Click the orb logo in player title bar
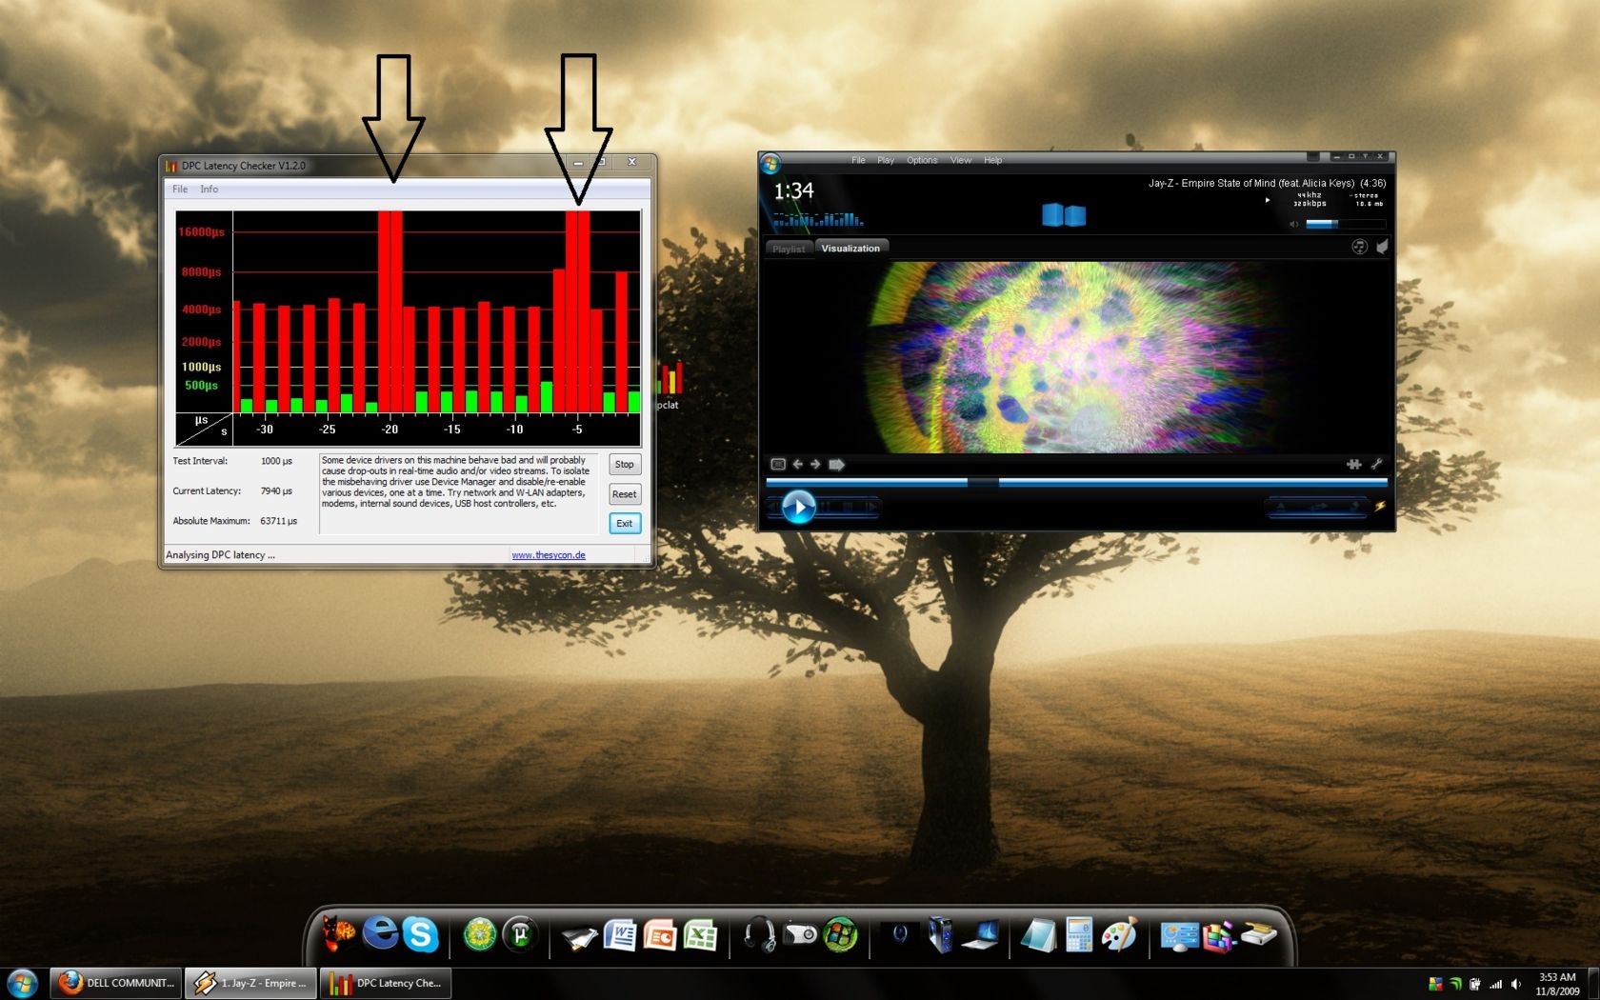This screenshot has height=1000, width=1600. [x=770, y=163]
